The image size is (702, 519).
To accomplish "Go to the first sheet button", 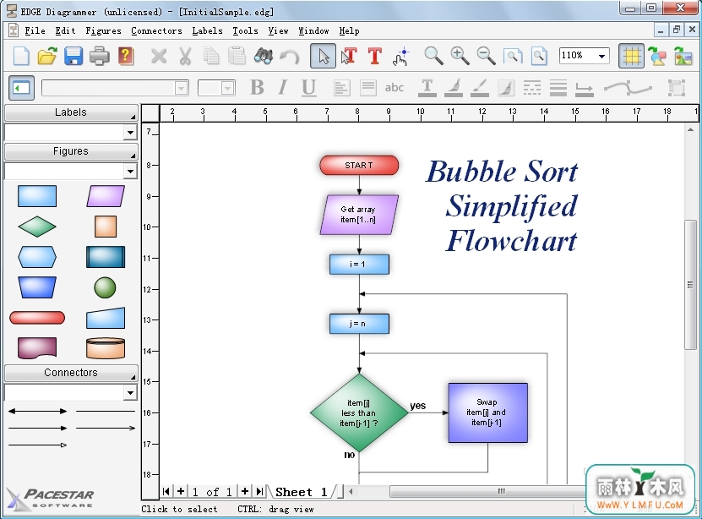I will [166, 491].
